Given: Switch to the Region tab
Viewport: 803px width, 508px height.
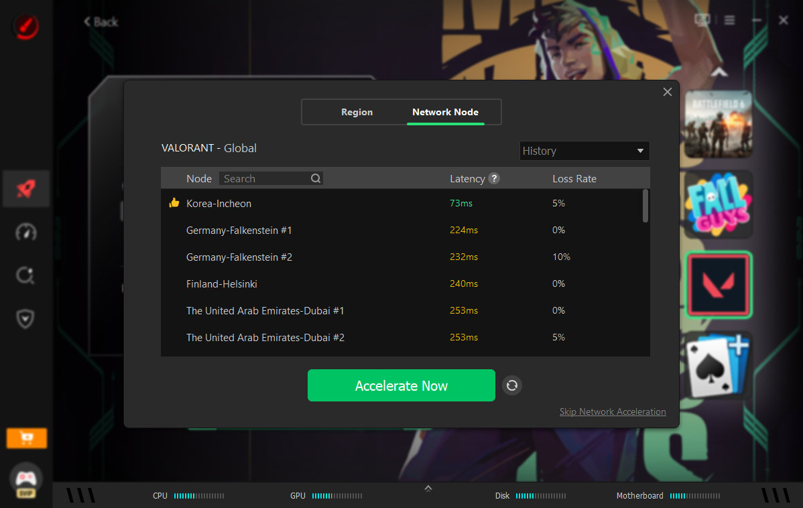Looking at the screenshot, I should pyautogui.click(x=357, y=112).
